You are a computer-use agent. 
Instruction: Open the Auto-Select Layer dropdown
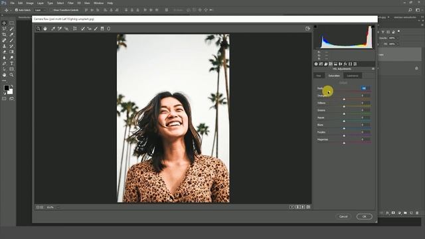click(x=40, y=10)
